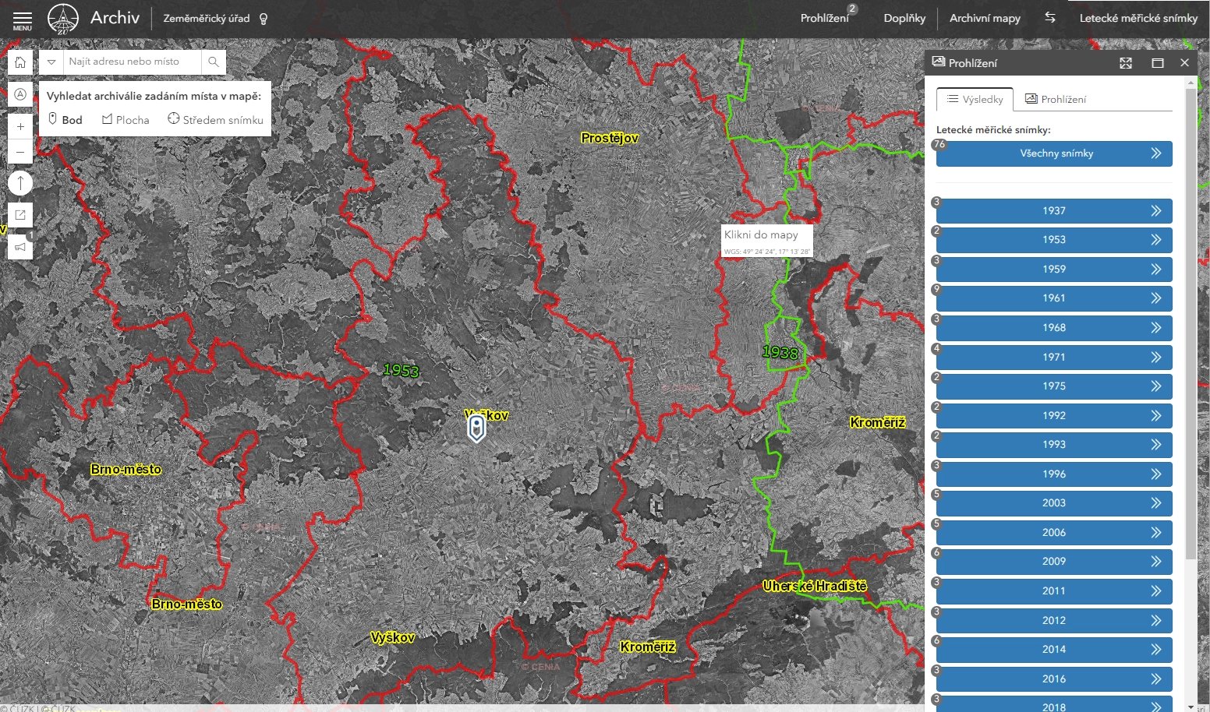Zoom out on the map
Image resolution: width=1210 pixels, height=712 pixels.
(x=20, y=152)
